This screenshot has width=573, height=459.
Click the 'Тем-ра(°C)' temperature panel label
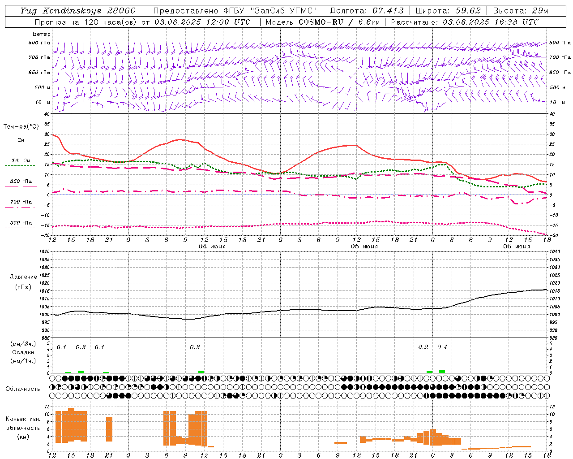point(21,127)
